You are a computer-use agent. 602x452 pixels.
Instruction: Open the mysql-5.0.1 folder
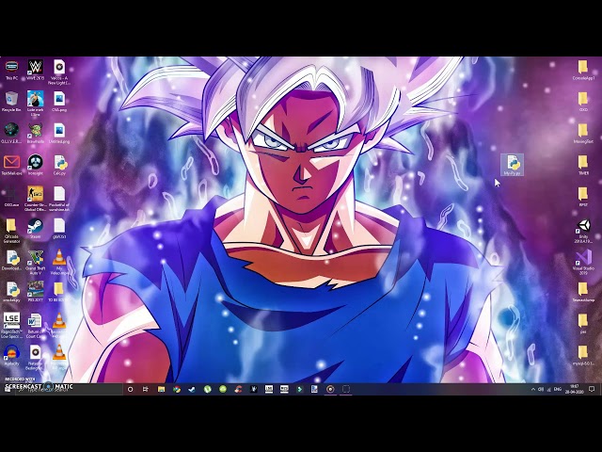[583, 355]
